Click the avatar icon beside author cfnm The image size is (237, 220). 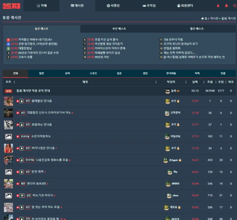[169, 196]
